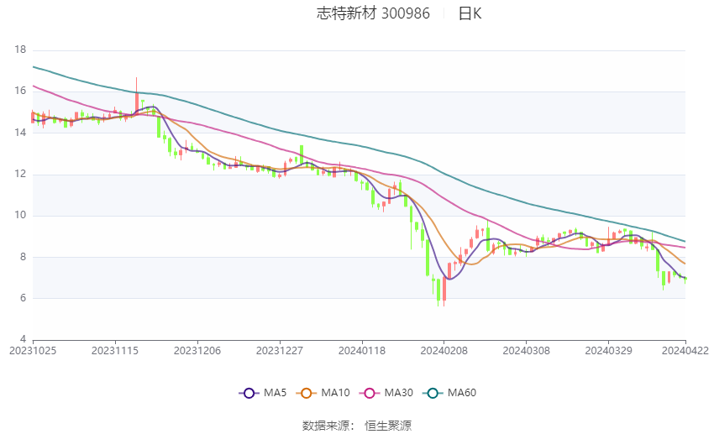This screenshot has height=434, width=714.
Task: Click the y-axis value 6
Action: 23,298
